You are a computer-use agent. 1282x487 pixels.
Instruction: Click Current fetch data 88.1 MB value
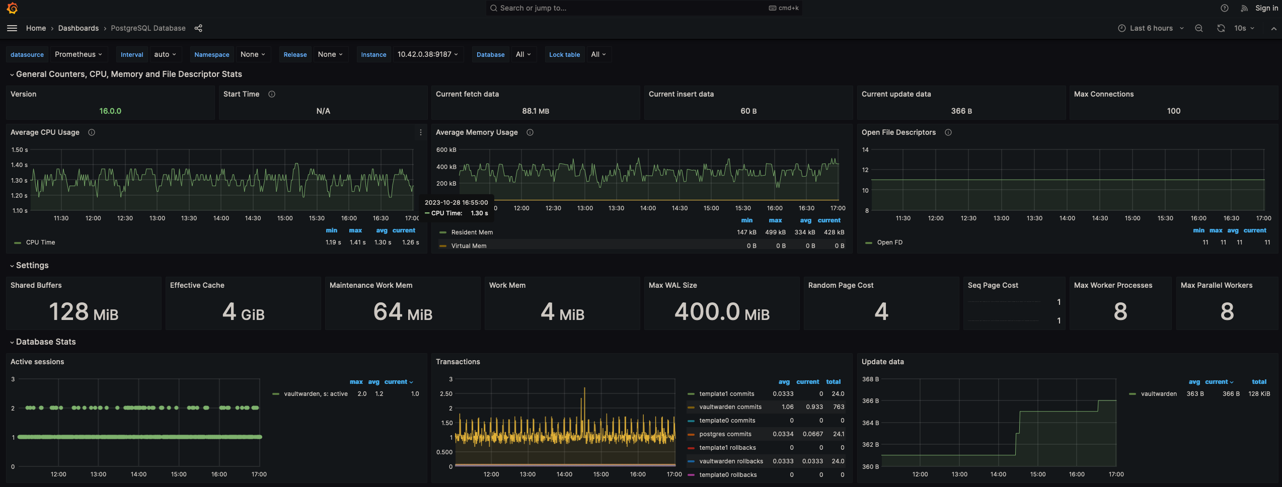tap(536, 111)
